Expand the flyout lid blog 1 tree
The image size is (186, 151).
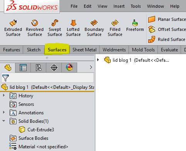pos(98,60)
